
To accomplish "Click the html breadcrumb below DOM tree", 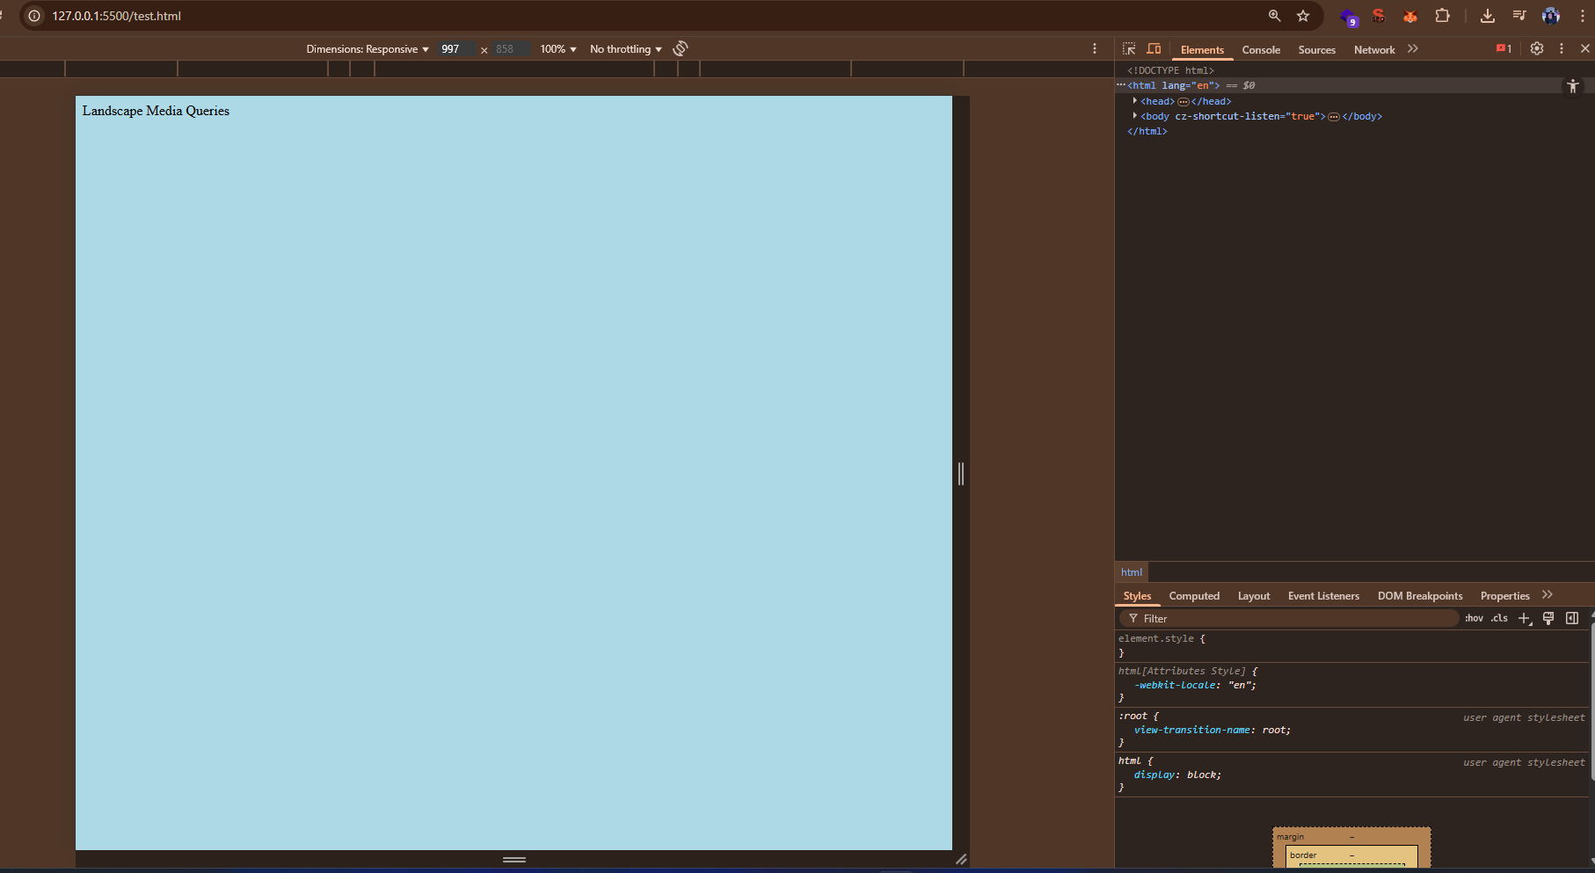I will coord(1132,572).
